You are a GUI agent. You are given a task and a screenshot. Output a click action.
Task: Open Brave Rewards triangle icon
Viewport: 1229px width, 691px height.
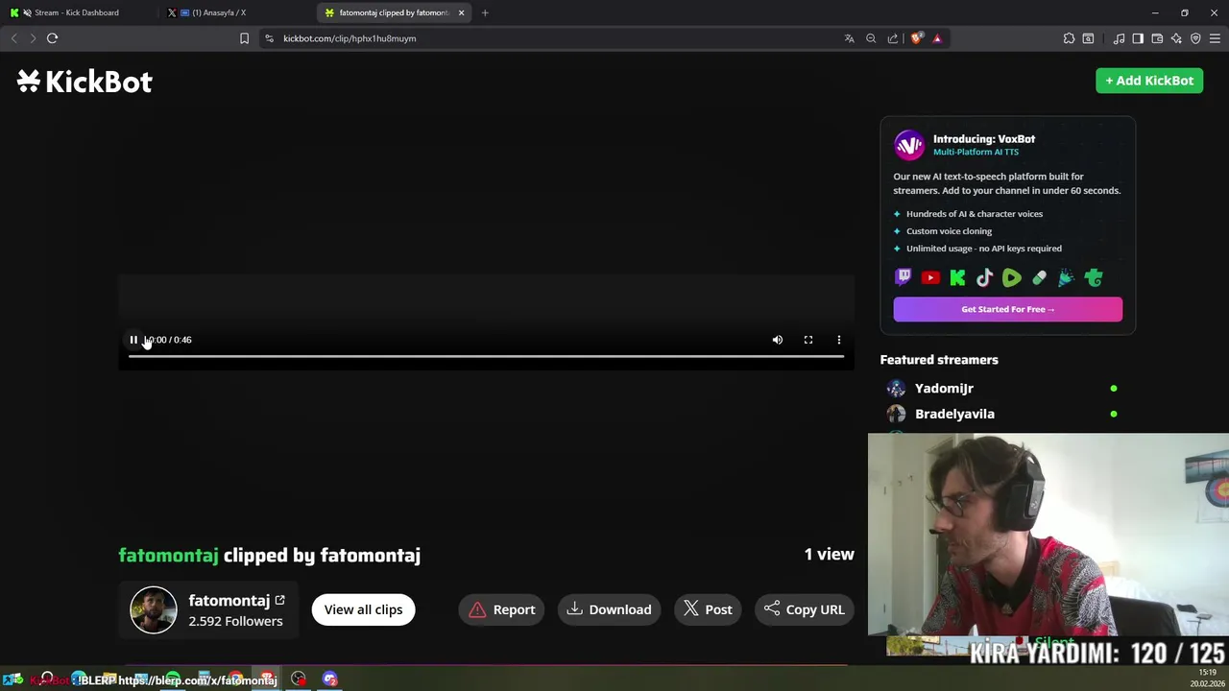tap(937, 38)
